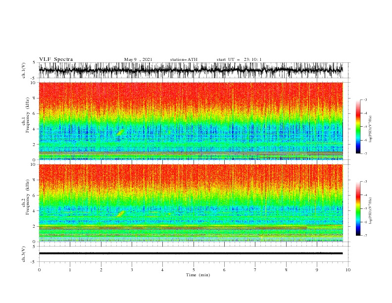
Task: Click the 'station=ATH' label
Action: 184,59
